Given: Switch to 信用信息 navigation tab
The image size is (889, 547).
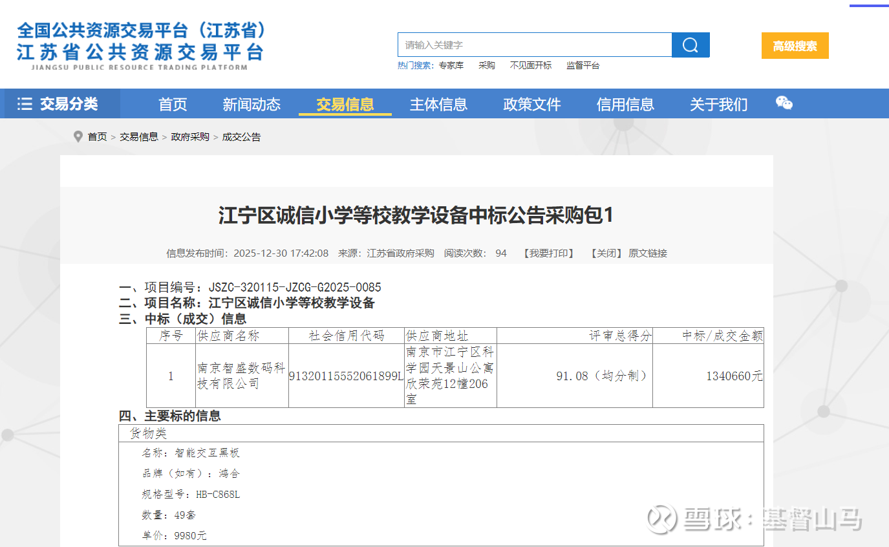Looking at the screenshot, I should [625, 104].
